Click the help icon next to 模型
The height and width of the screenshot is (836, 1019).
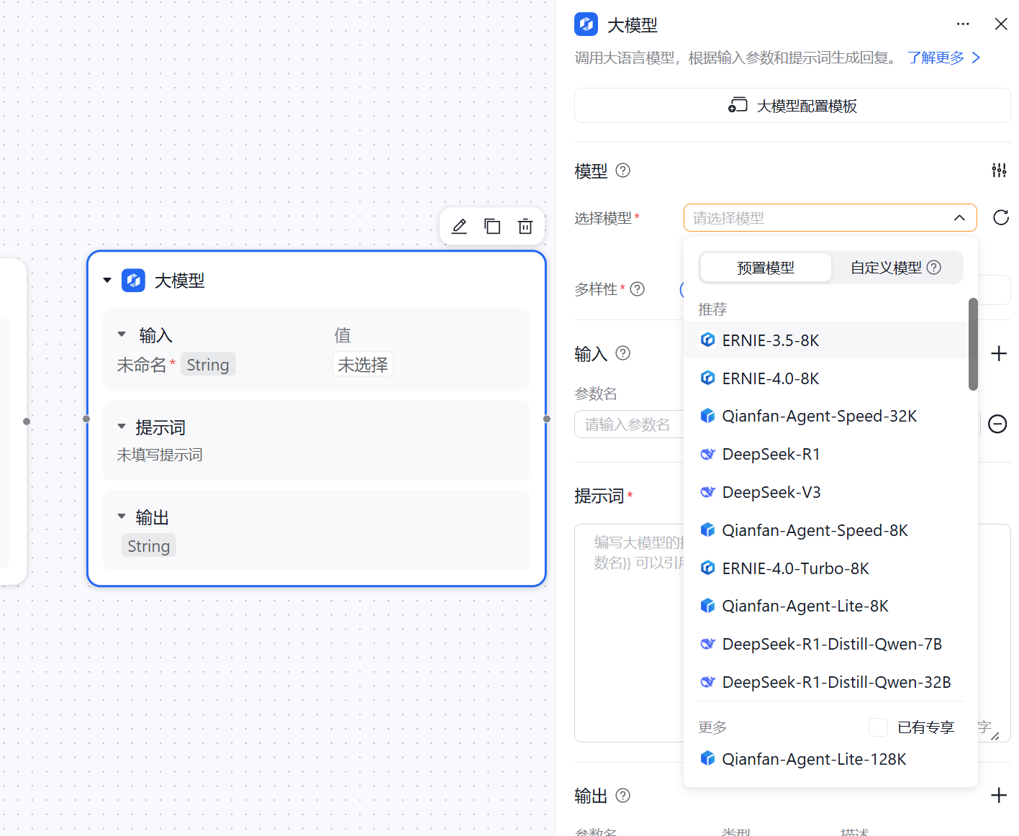coord(623,171)
